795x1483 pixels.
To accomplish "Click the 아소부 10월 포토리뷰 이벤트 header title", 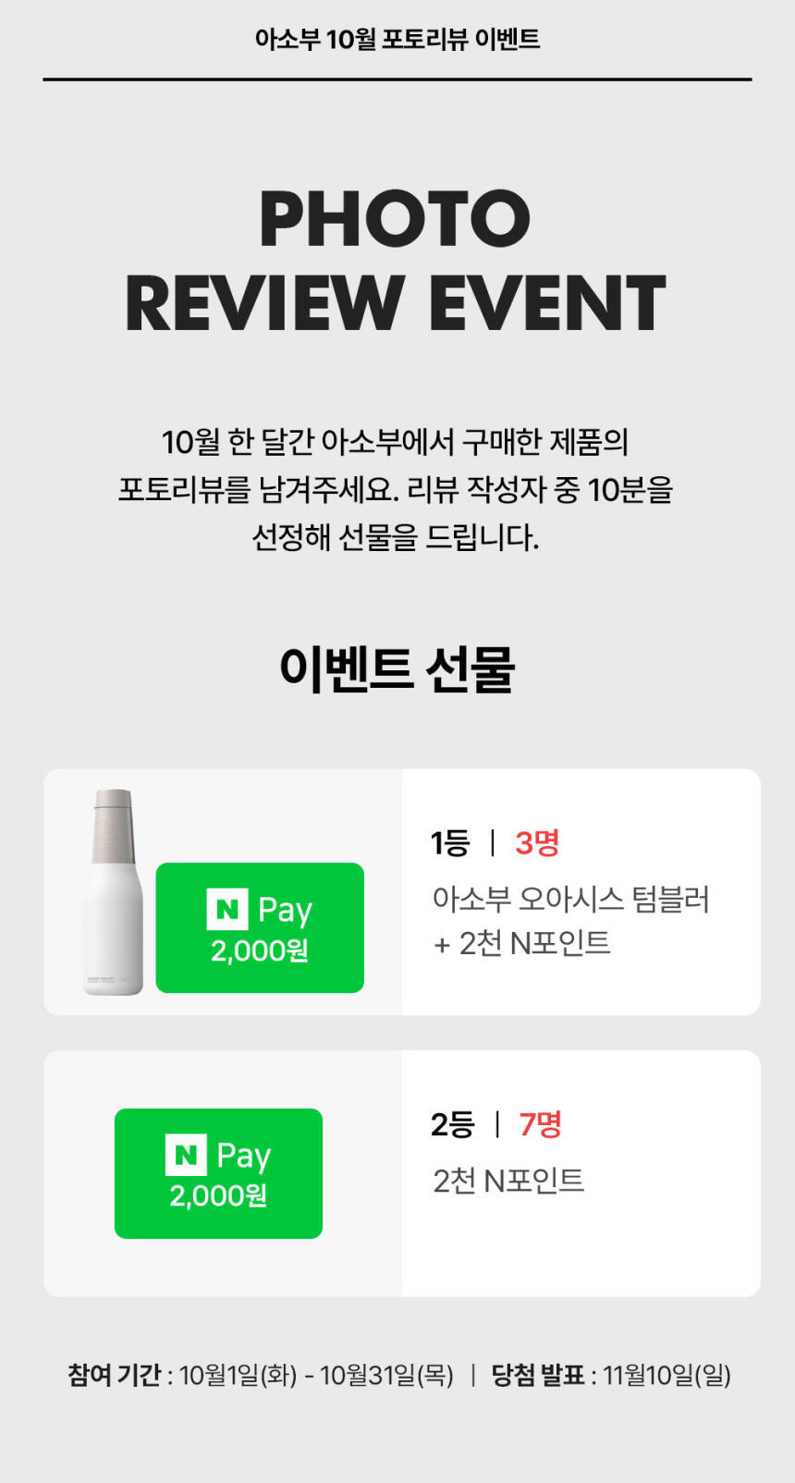I will [397, 39].
